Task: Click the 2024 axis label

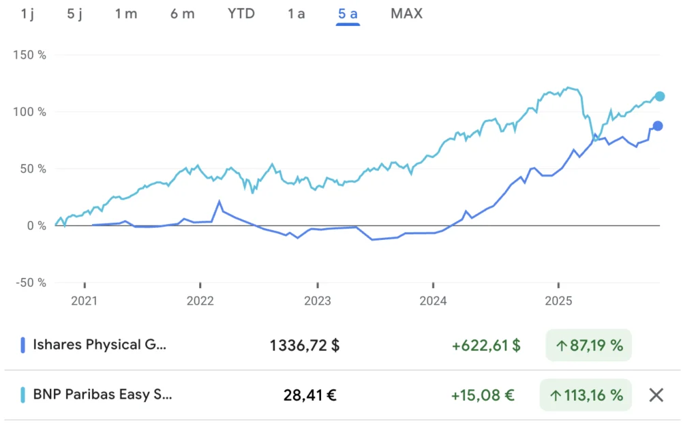Action: click(433, 301)
